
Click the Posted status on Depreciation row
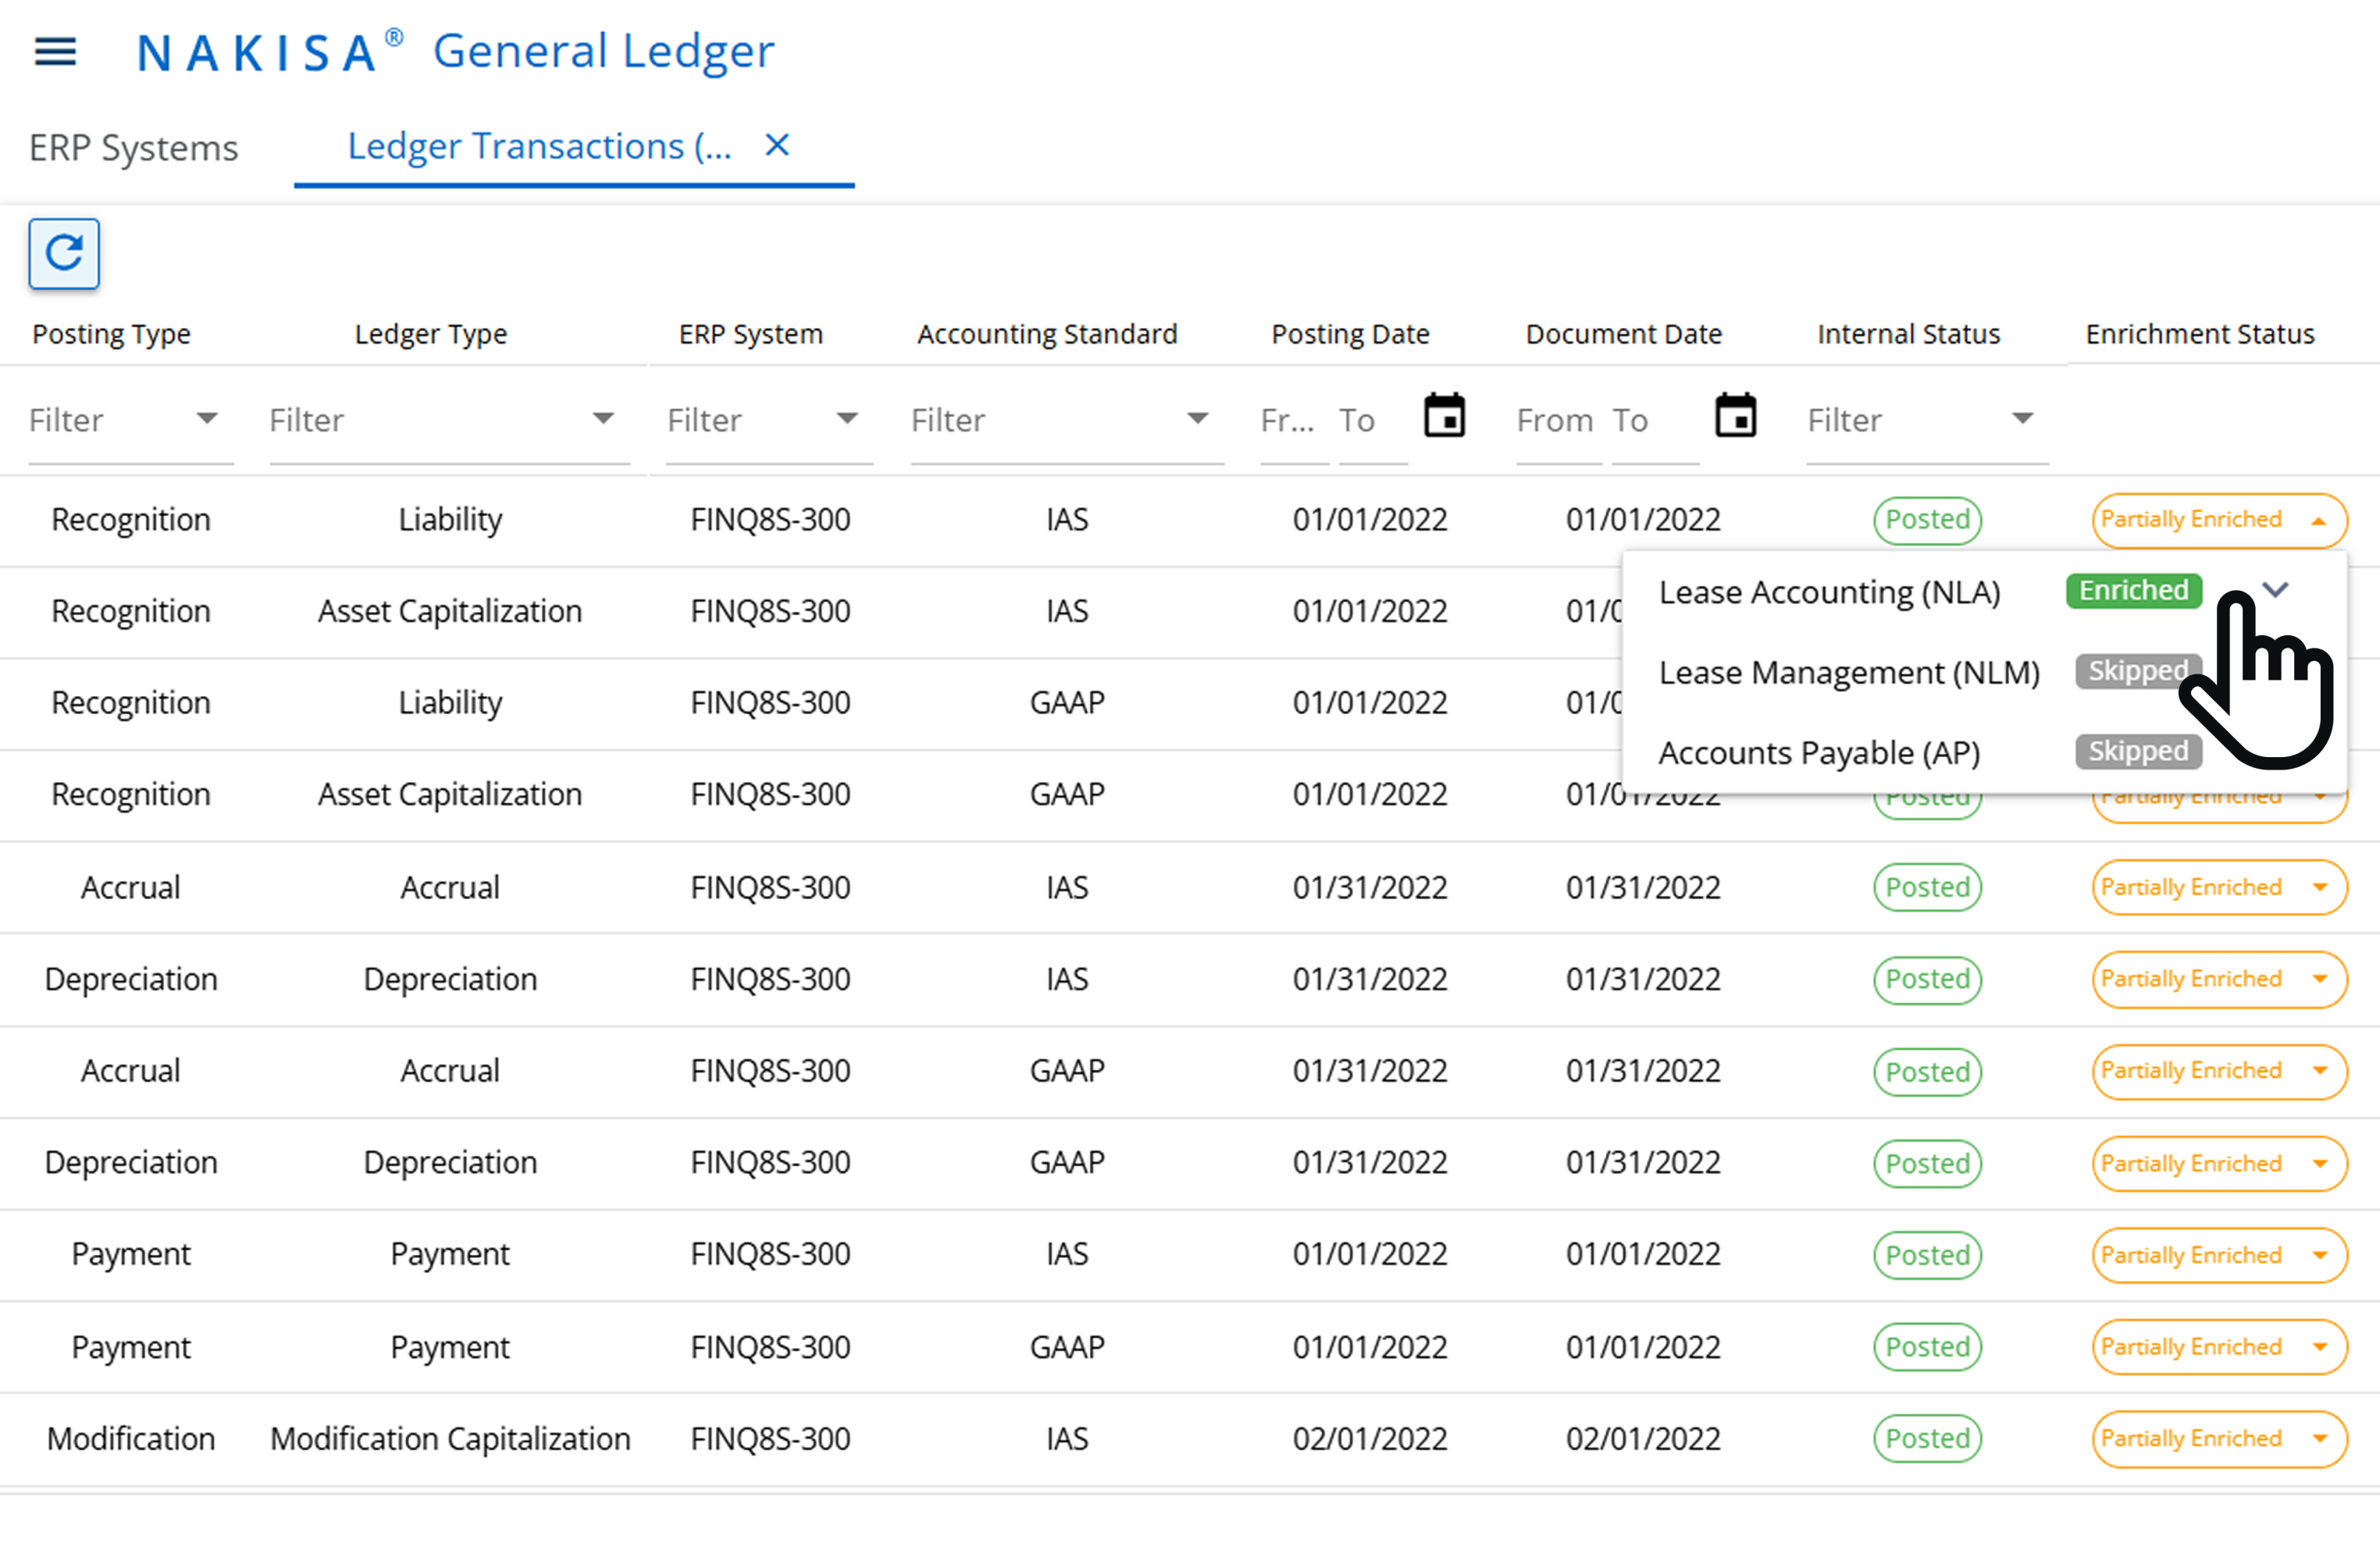[1926, 979]
